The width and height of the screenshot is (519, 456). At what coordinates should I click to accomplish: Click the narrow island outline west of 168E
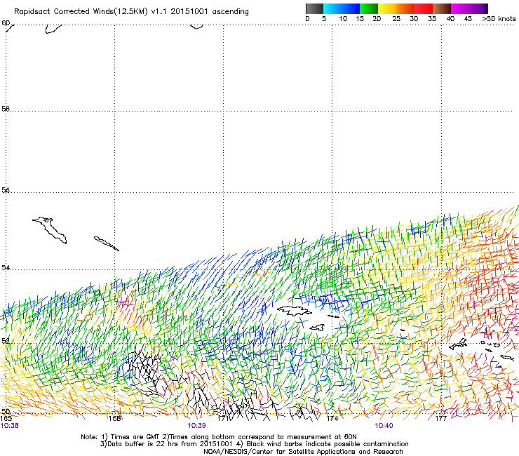pyautogui.click(x=106, y=243)
